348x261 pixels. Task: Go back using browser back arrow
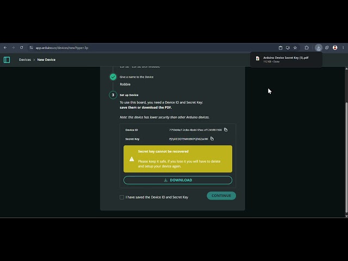tap(5, 47)
